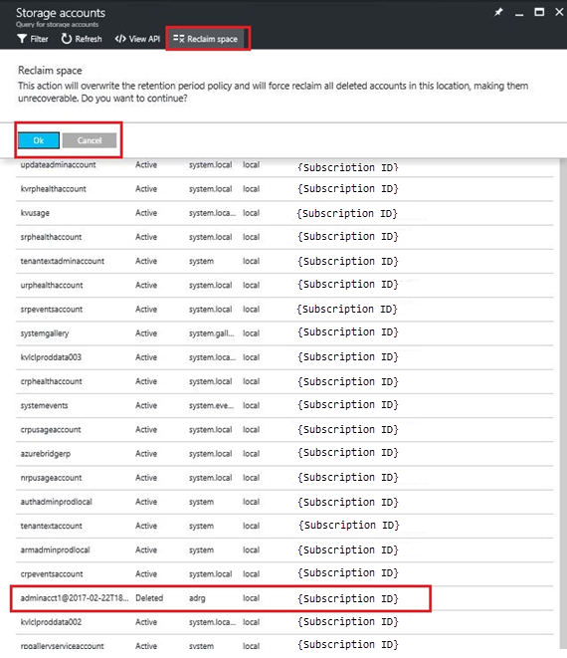
Task: Select the srphealthaccount row
Action: point(284,237)
